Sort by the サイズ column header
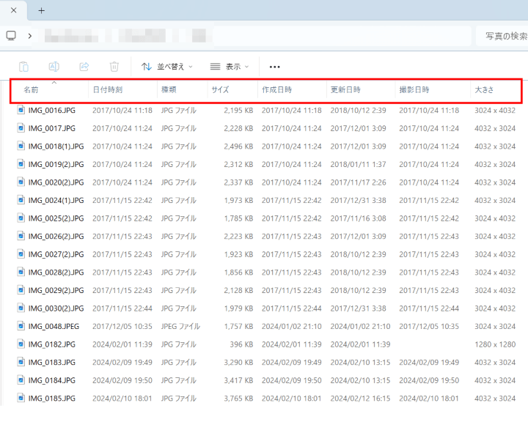The width and height of the screenshot is (528, 422). 220,90
